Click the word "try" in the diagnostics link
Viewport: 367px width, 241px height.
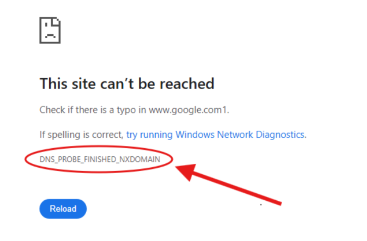132,135
